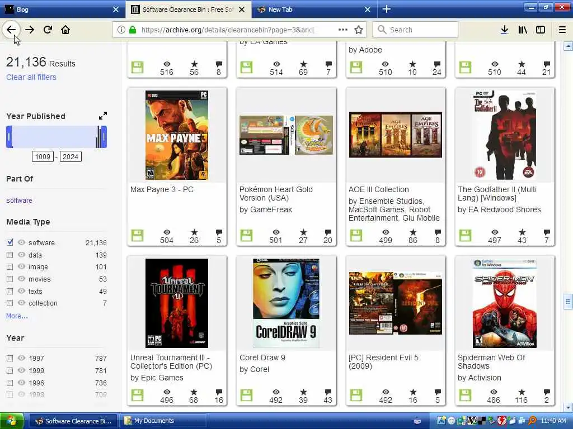Open the Max Payne 3 - PC title
The image size is (573, 429).
[x=162, y=189]
